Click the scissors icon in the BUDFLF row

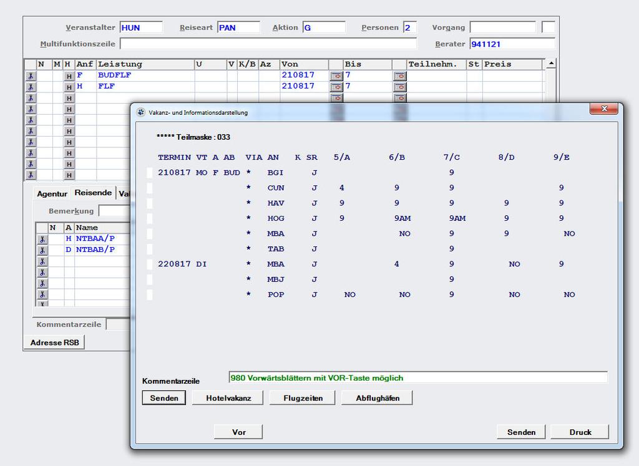point(31,75)
